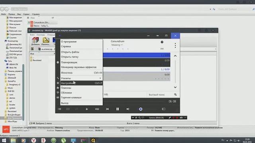Pause playback in AIMP
This screenshot has width=255, height=143.
tap(118, 109)
